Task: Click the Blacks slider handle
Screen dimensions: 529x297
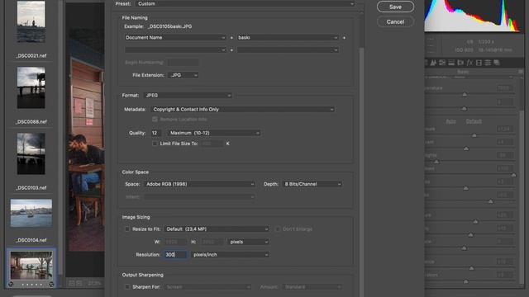Action: pyautogui.click(x=490, y=201)
